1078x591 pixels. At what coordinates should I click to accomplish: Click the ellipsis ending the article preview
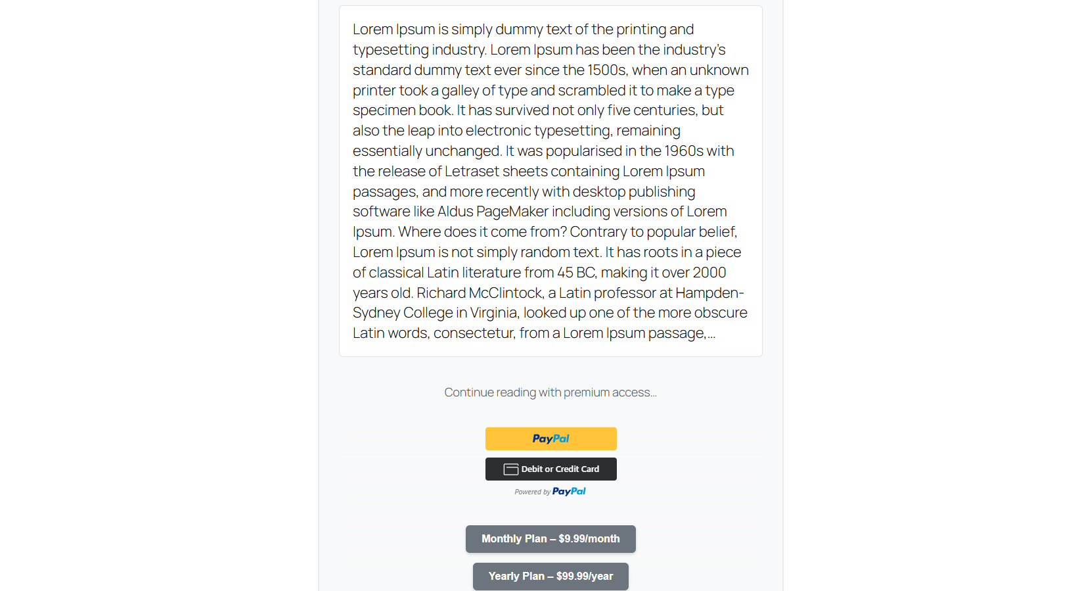pos(711,334)
